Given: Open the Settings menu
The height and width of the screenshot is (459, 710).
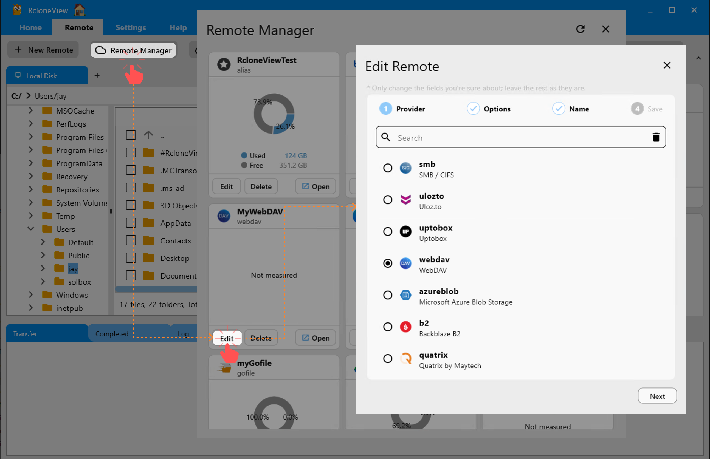Looking at the screenshot, I should pyautogui.click(x=131, y=27).
